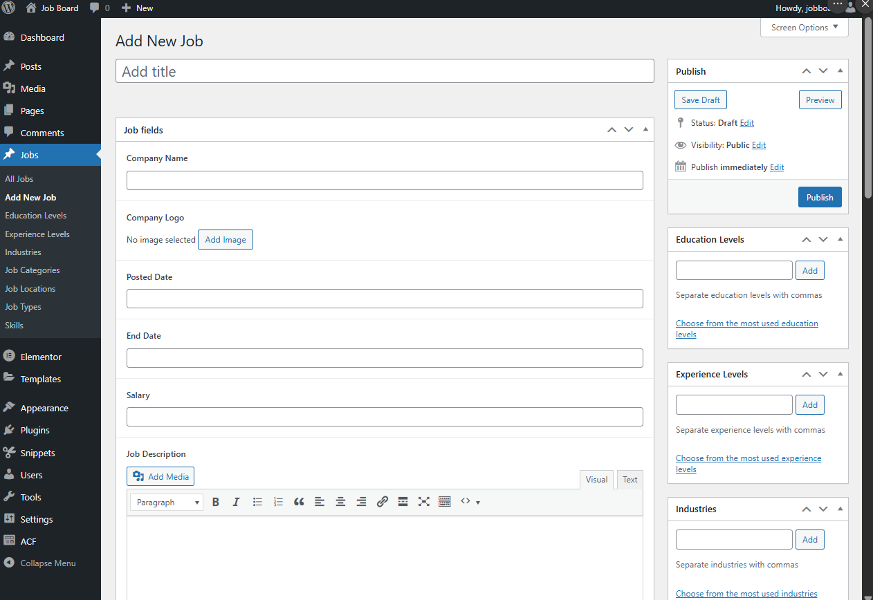Move Job fields panel down

click(628, 129)
